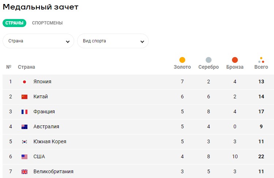Click the USA flag icon
The width and height of the screenshot is (274, 178).
(x=24, y=157)
